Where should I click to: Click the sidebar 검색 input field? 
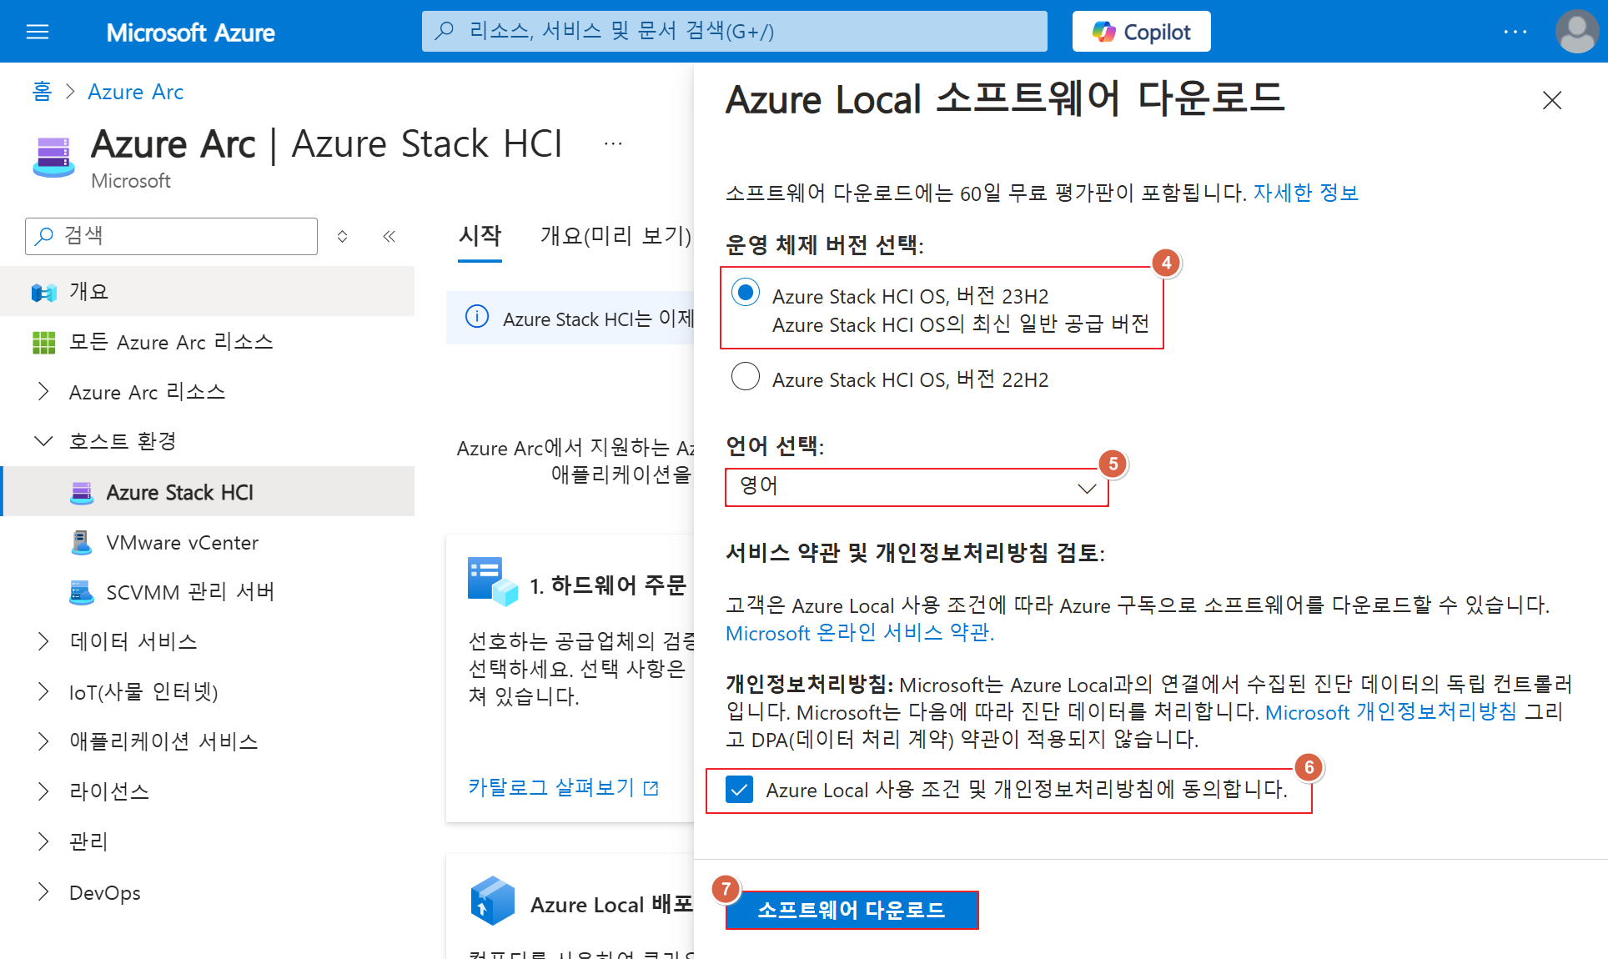pyautogui.click(x=171, y=236)
